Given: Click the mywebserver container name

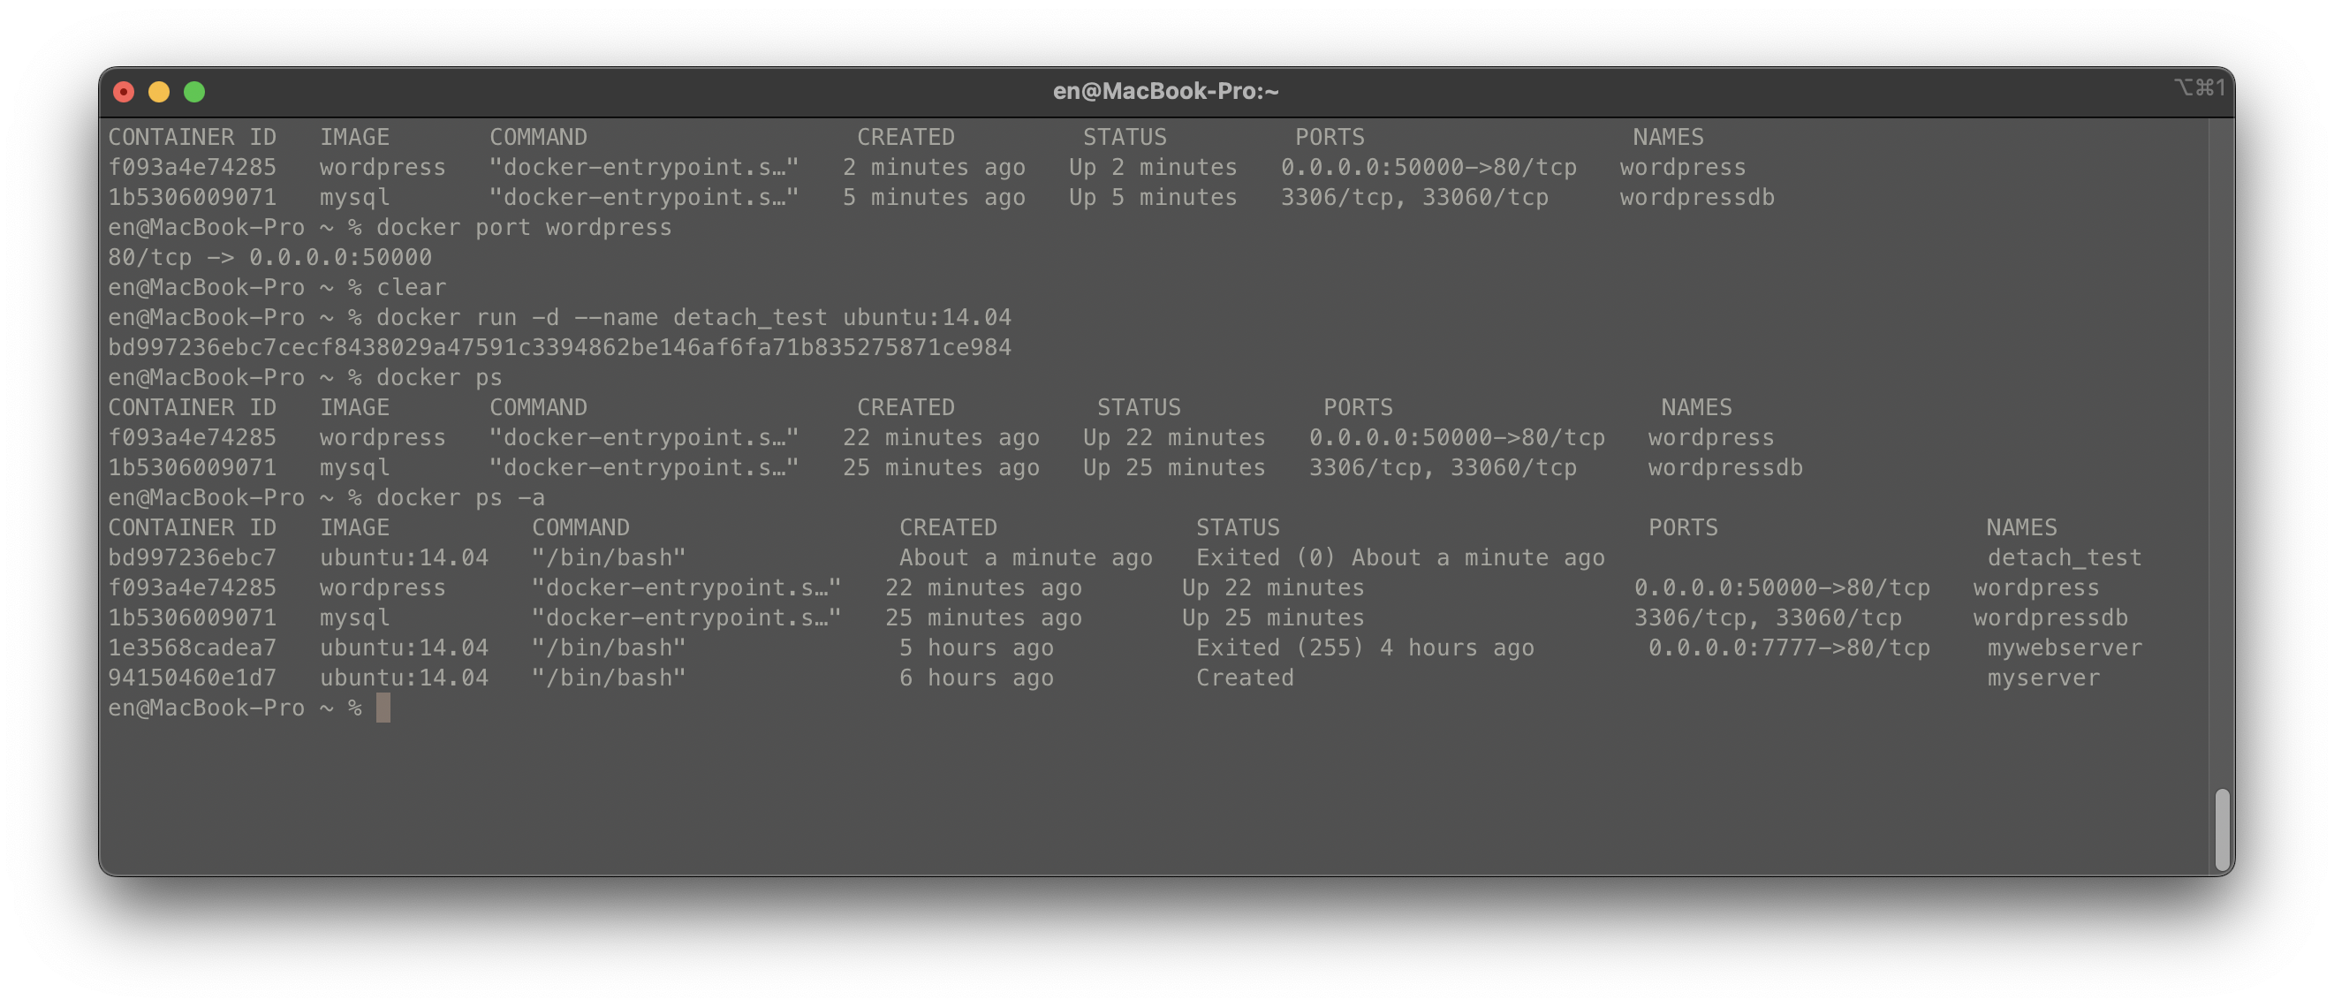Looking at the screenshot, I should 2064,648.
